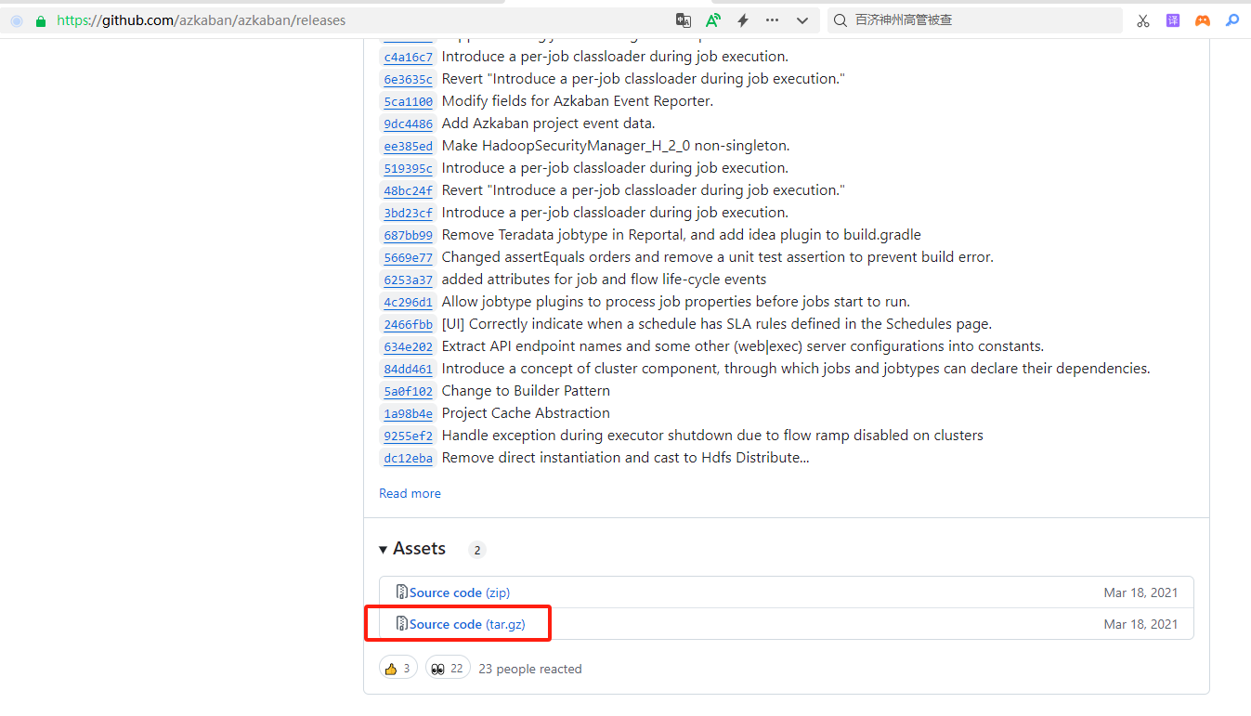The image size is (1251, 716).
Task: Click the scissors screenshot tool icon
Action: (x=1143, y=20)
